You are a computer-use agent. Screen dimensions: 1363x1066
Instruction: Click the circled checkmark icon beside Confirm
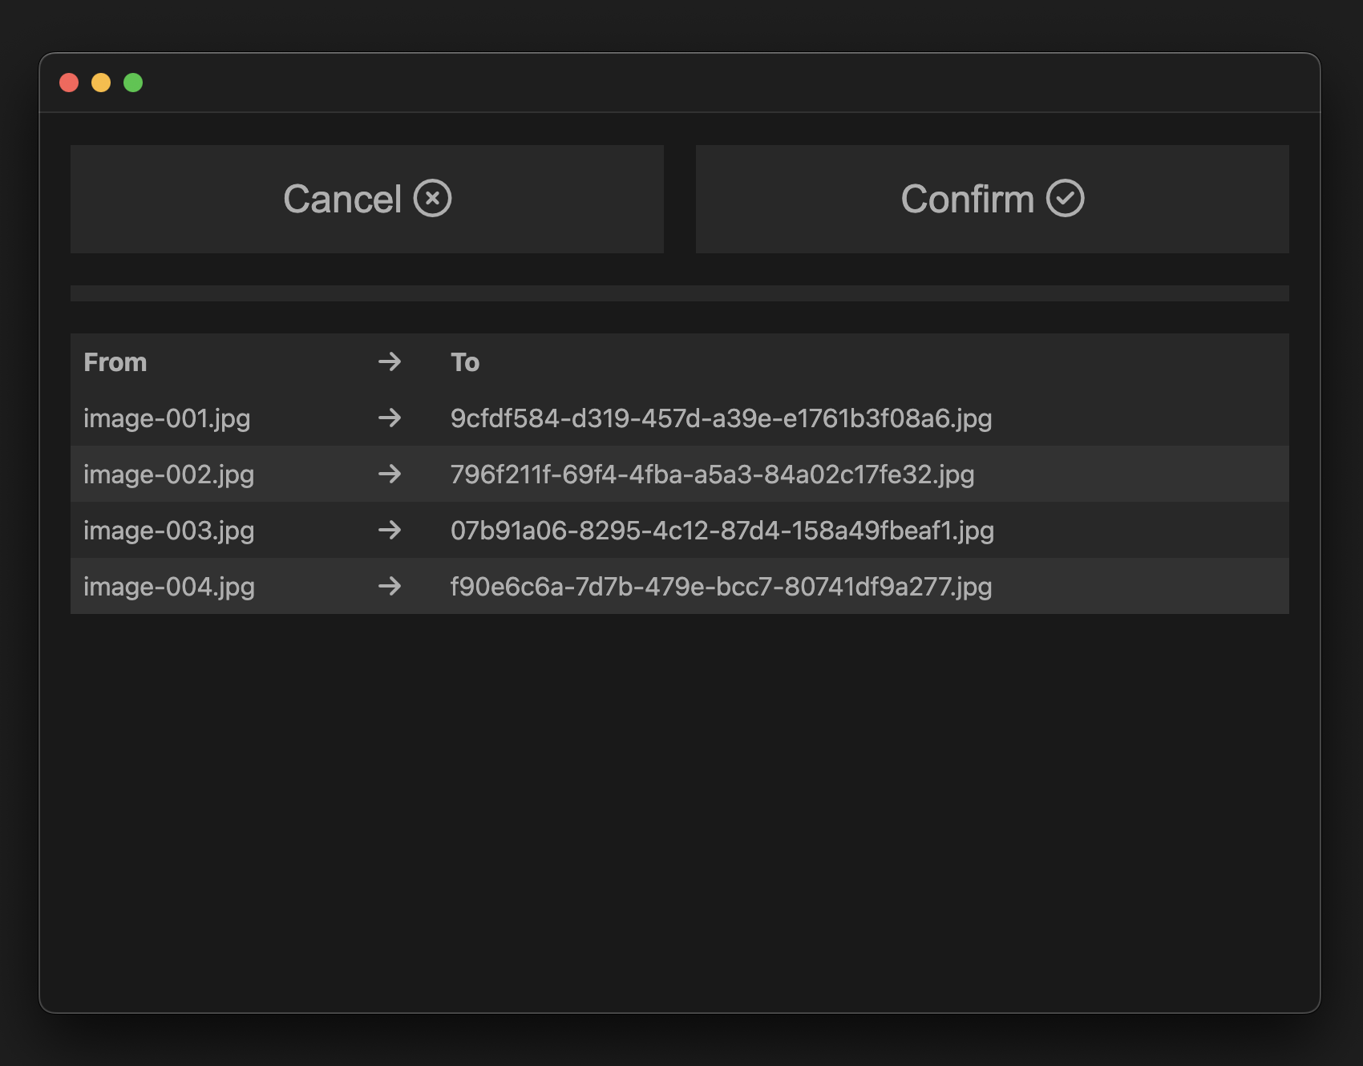1066,199
